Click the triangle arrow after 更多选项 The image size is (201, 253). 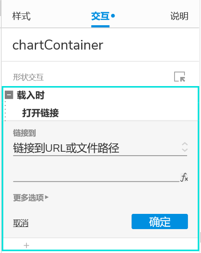pos(47,197)
